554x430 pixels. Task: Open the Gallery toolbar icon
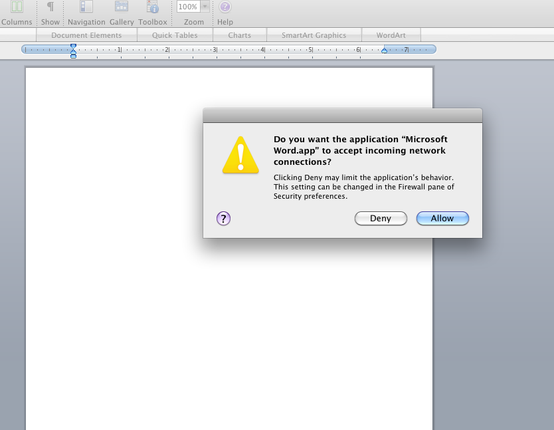(122, 7)
